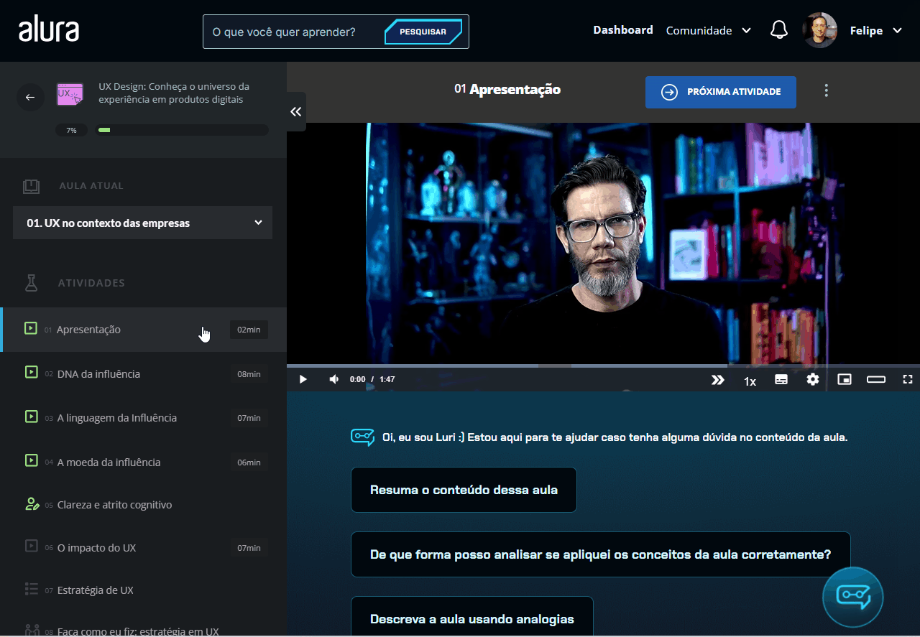Click the 06min duration badge
This screenshot has width=920, height=637.
(x=249, y=462)
